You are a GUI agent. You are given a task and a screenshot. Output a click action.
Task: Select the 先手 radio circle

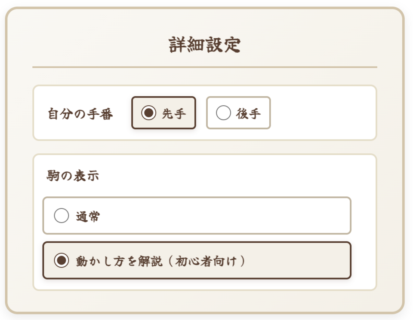point(148,113)
